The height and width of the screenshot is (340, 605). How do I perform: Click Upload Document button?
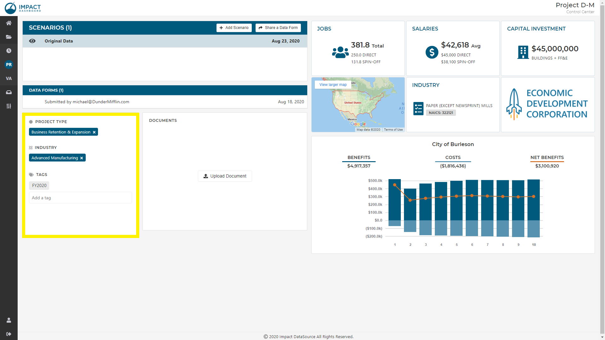point(225,176)
